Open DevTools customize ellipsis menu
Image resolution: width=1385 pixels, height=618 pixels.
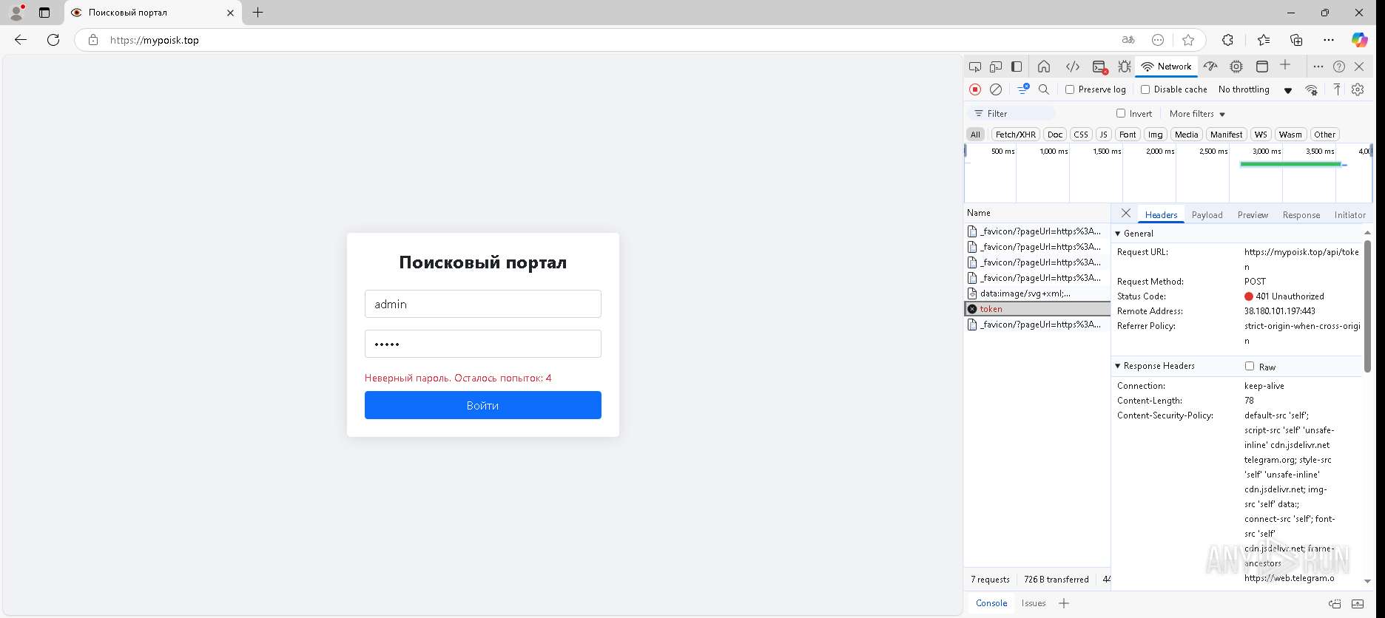1318,67
